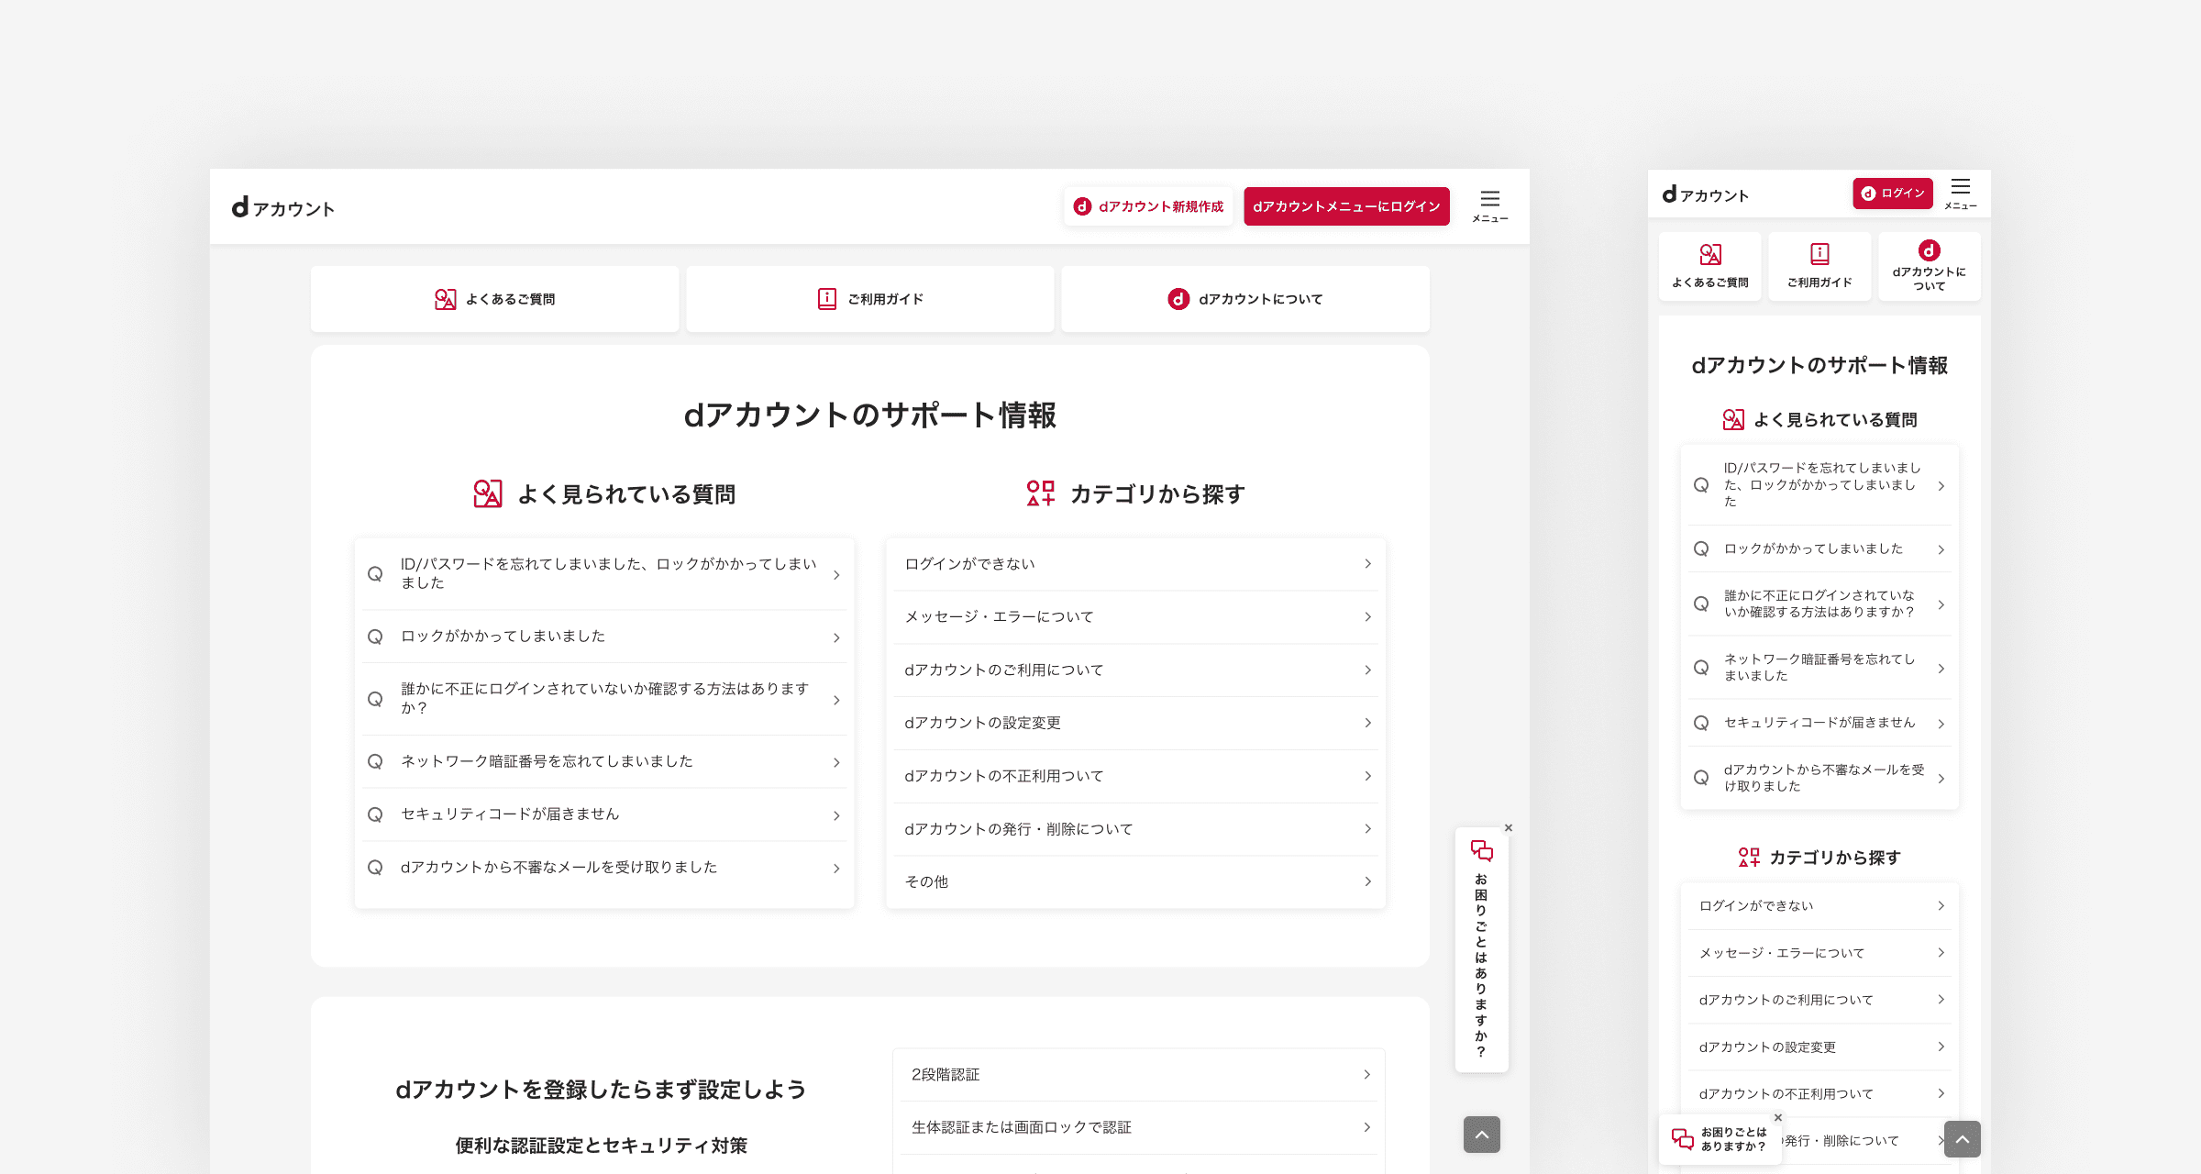
Task: Expand mobile dアカウントのご利用について category
Action: click(1819, 1000)
